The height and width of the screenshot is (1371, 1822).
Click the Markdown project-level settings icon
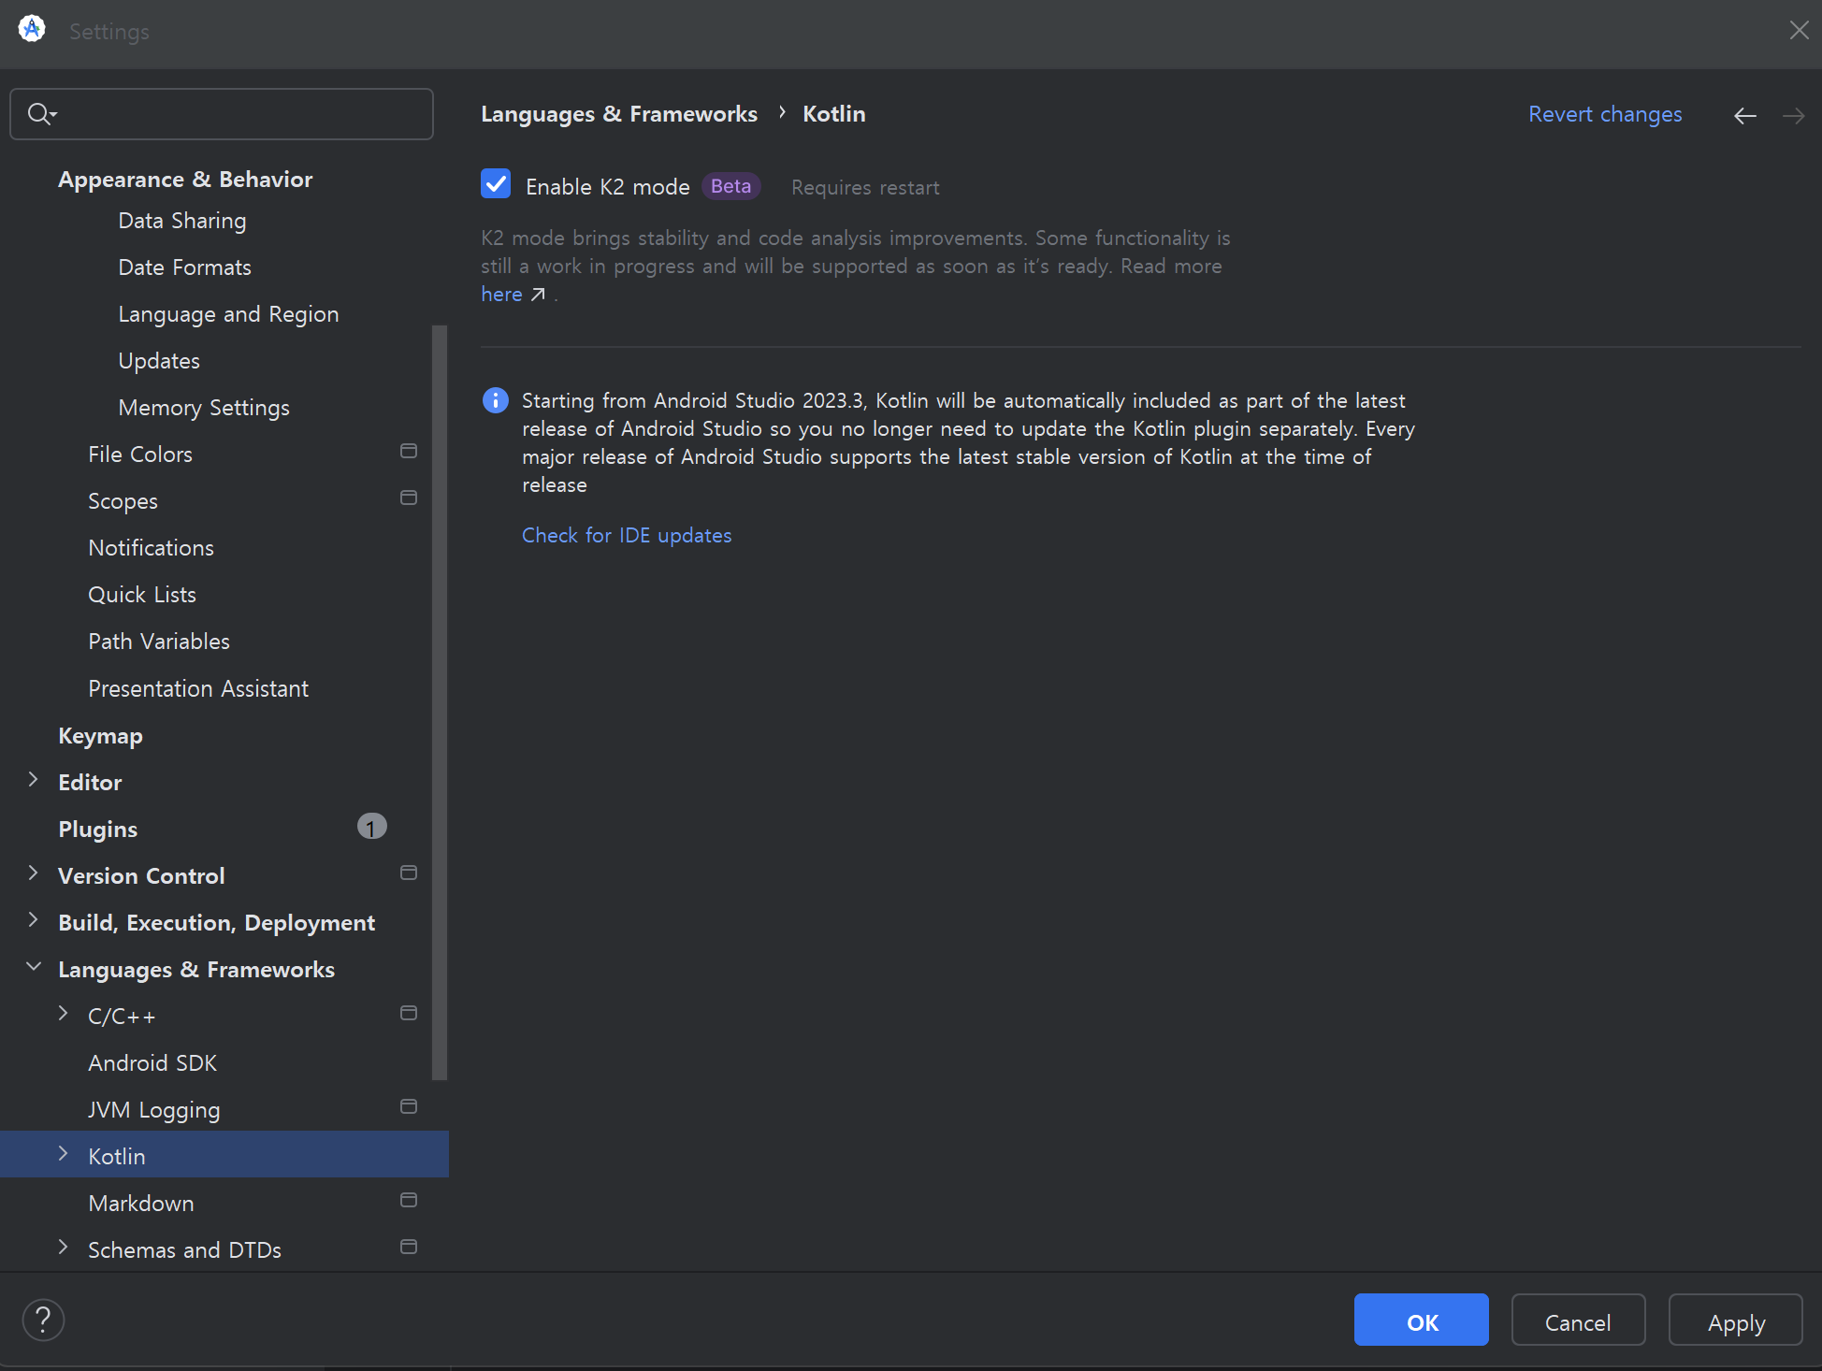pos(409,1201)
